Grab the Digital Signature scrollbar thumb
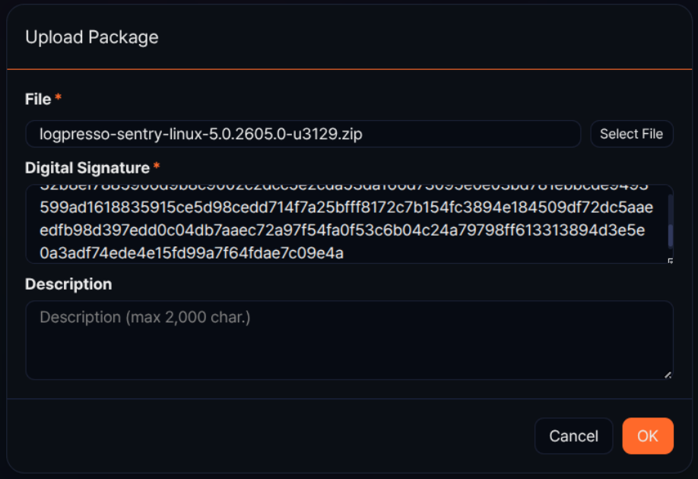This screenshot has width=698, height=479. 671,235
